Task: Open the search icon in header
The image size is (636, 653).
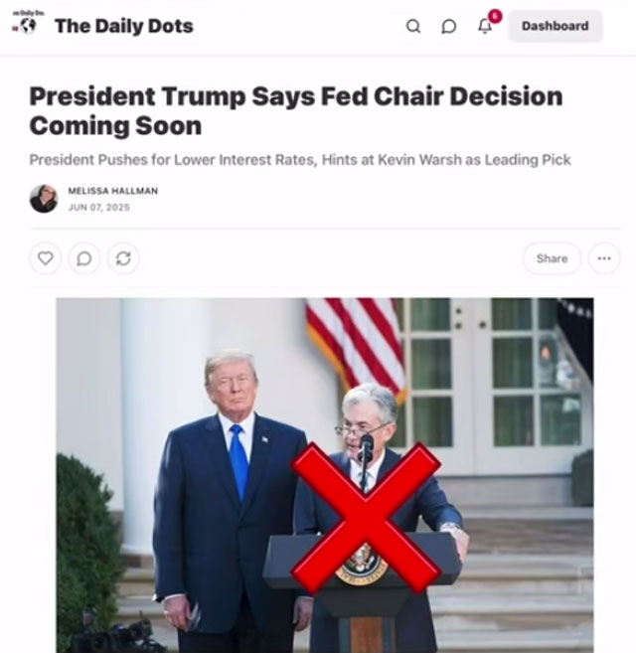Action: point(413,26)
